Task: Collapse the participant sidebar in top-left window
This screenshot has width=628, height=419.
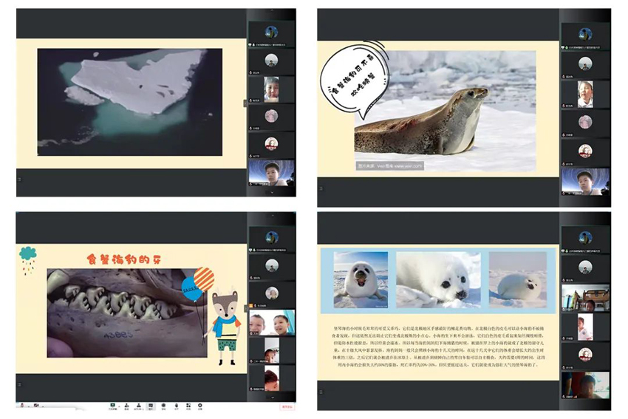Action: [x=245, y=103]
